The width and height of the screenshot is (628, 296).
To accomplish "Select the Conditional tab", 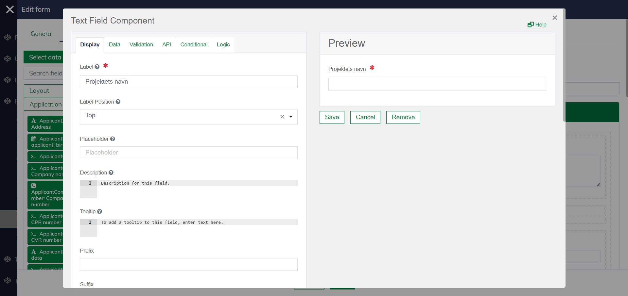I will pyautogui.click(x=194, y=45).
